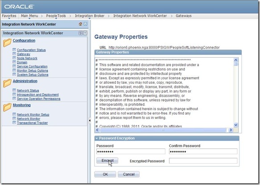Refresh the Integration Network WorkCenter pagelet
The image size is (260, 185).
(x=80, y=33)
